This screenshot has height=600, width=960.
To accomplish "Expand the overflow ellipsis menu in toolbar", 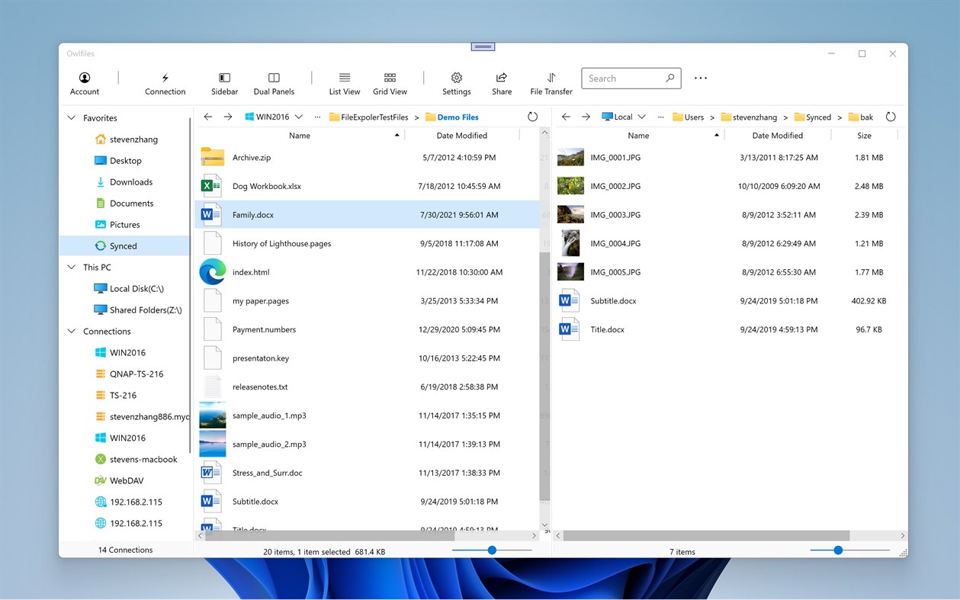I will [700, 77].
